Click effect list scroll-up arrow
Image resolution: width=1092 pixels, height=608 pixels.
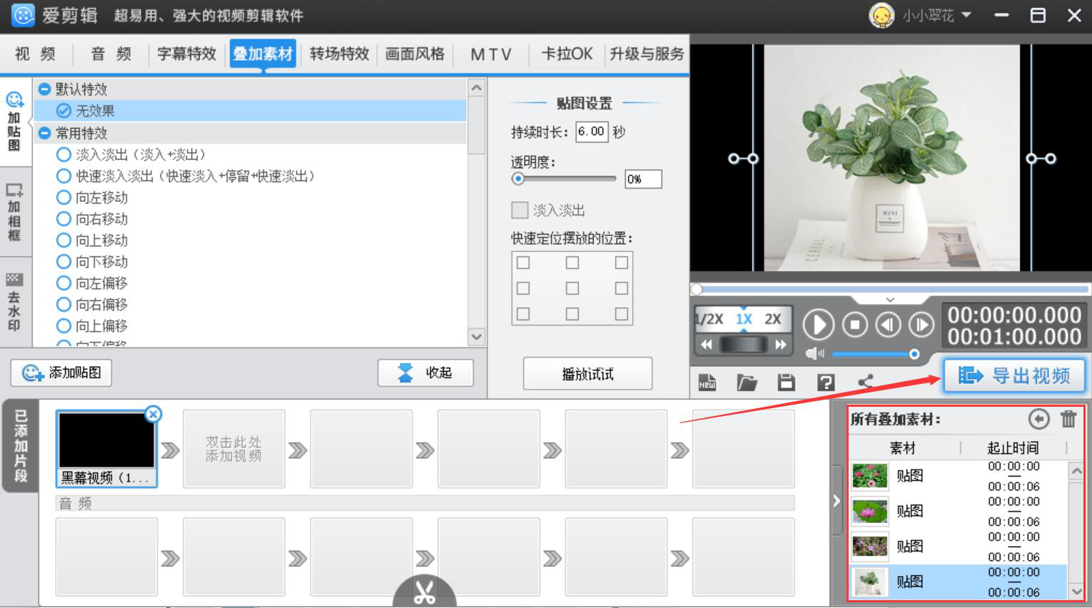click(x=476, y=88)
